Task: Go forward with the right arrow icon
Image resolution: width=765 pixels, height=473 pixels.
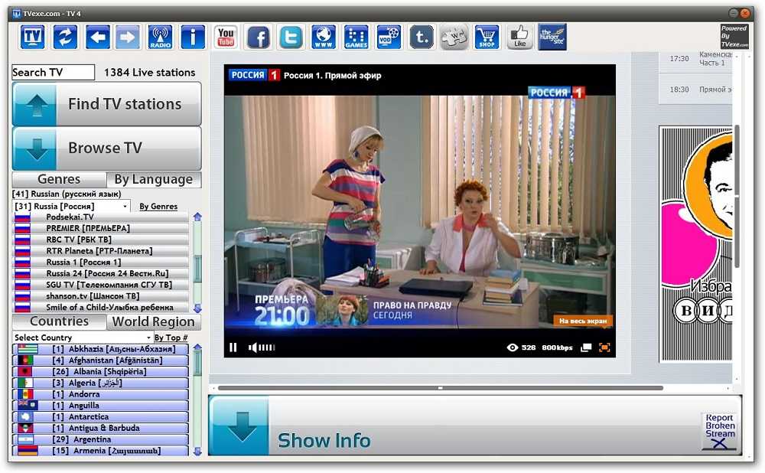Action: coord(127,37)
